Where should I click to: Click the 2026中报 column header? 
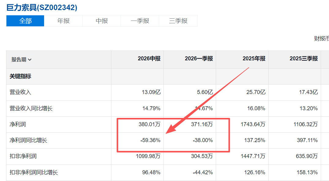click(x=149, y=58)
